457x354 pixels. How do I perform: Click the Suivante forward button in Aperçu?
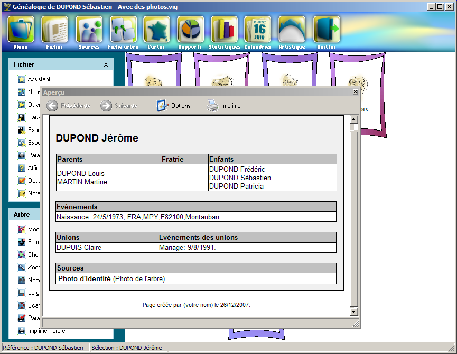[x=119, y=106]
